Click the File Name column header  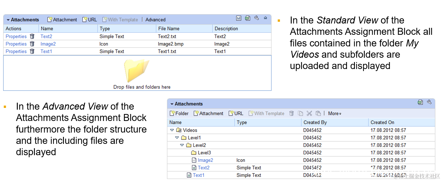click(x=184, y=29)
